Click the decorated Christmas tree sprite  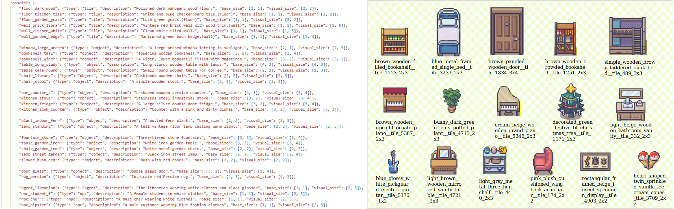[x=571, y=101]
